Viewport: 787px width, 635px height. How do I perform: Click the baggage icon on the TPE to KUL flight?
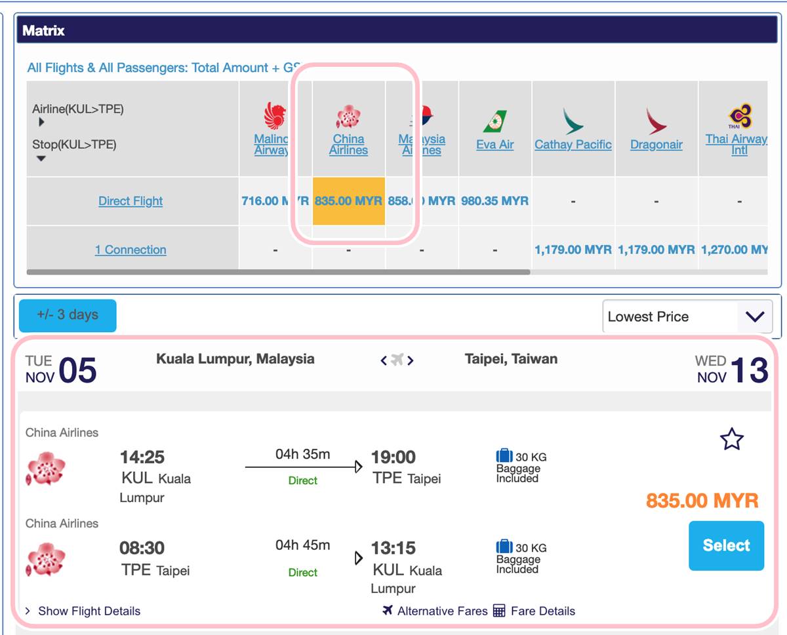point(504,547)
